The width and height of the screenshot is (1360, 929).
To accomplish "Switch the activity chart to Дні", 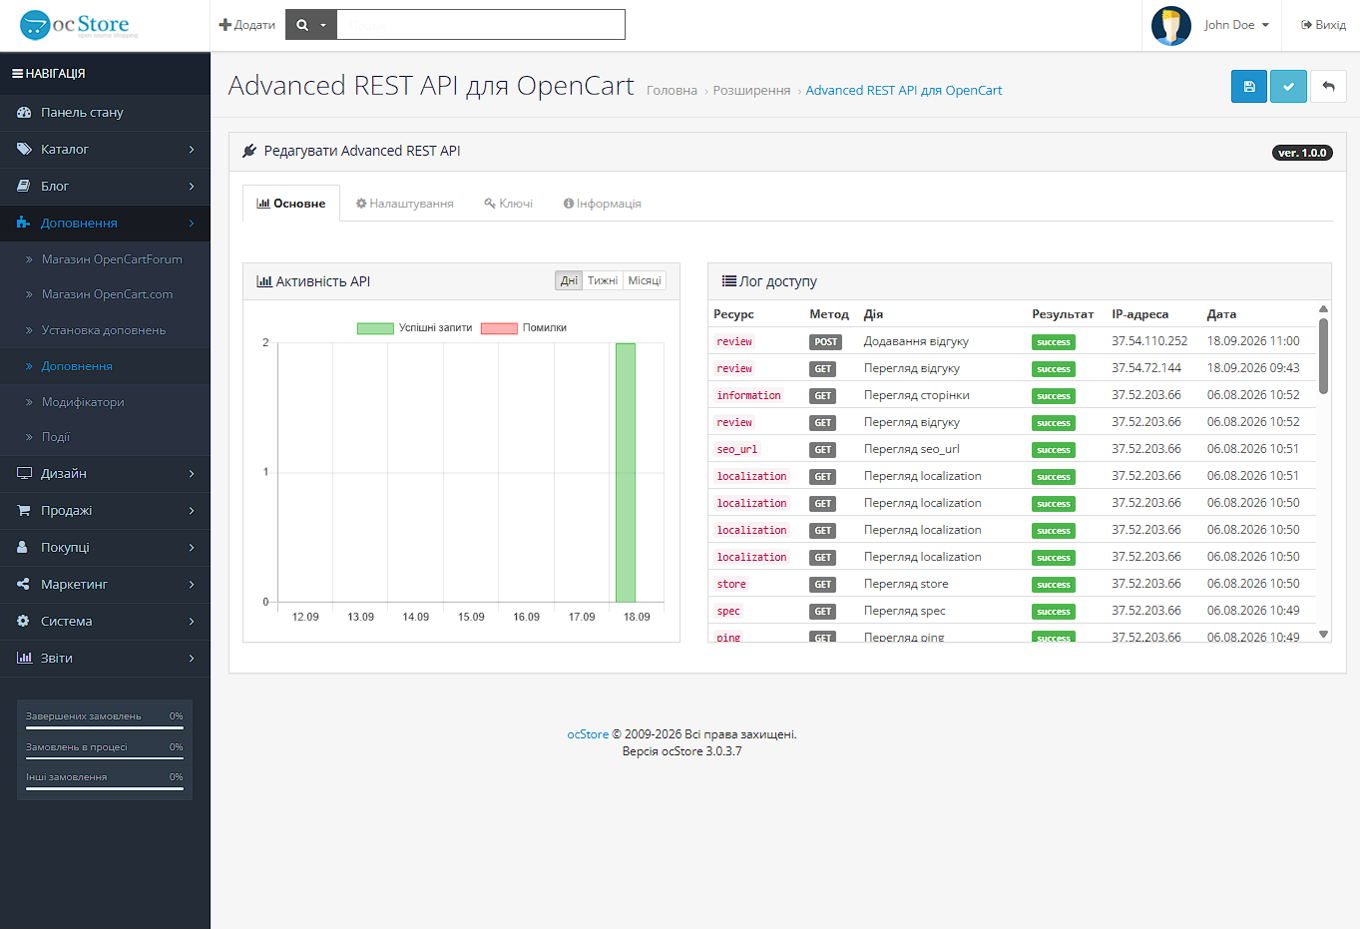I will point(569,281).
